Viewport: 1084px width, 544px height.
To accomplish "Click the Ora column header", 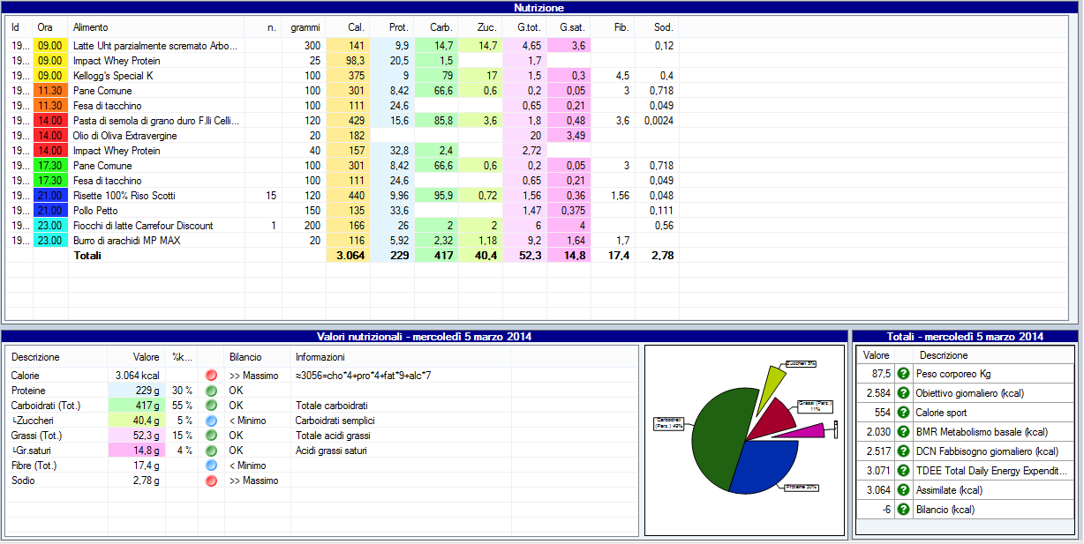I will [46, 28].
